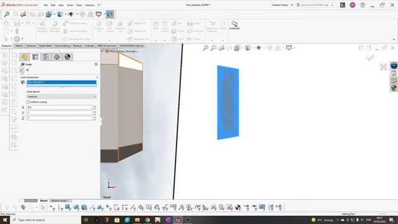Open the Window menu

90,5
